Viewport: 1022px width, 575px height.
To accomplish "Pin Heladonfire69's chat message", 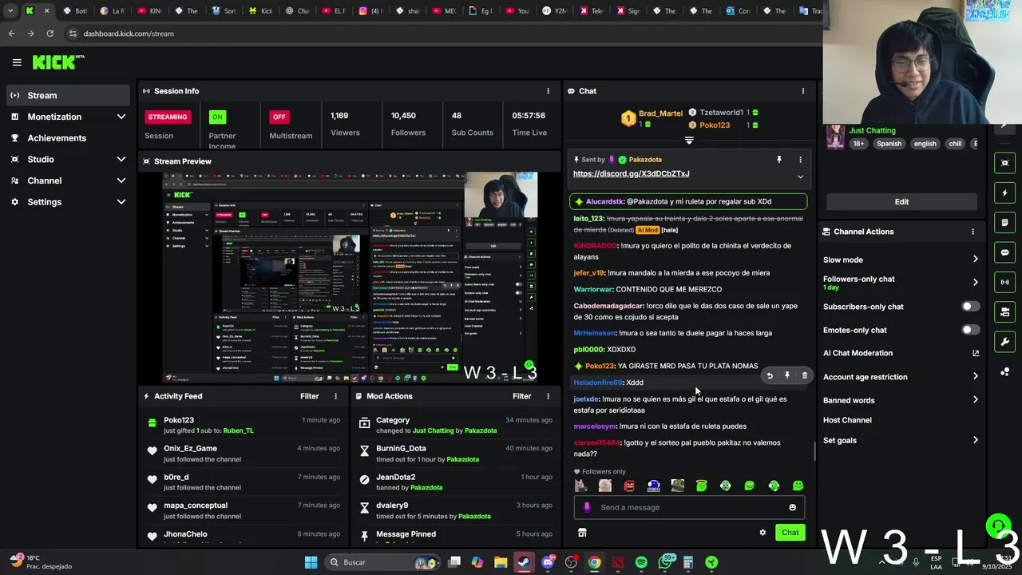I will pyautogui.click(x=787, y=375).
